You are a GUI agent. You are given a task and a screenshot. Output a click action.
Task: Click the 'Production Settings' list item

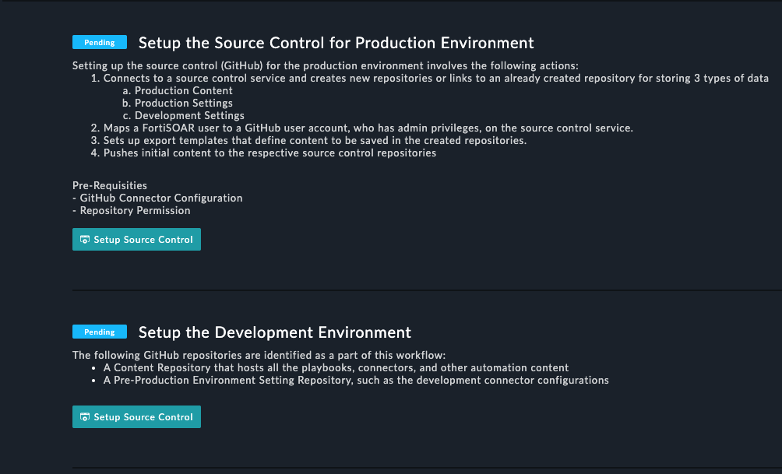183,103
